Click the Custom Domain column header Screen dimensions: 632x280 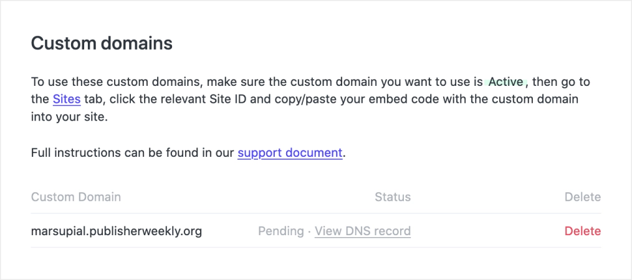coord(76,197)
